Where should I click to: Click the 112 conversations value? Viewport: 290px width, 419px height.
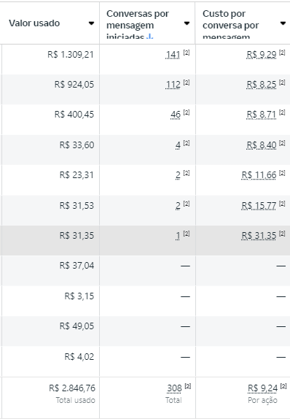pyautogui.click(x=173, y=85)
